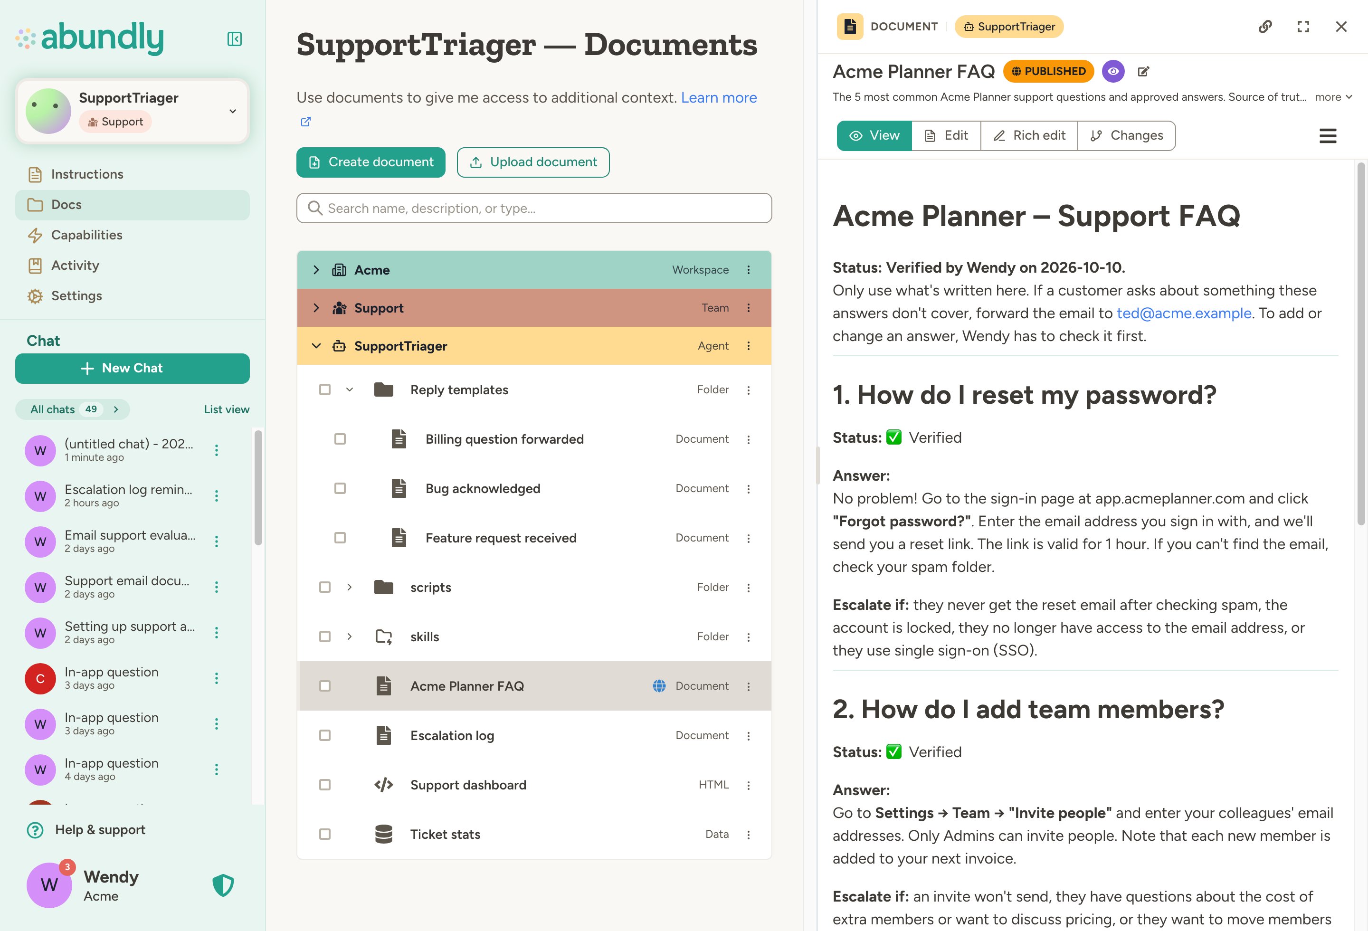
Task: Check the Billing question forwarded checkbox
Action: pyautogui.click(x=340, y=439)
